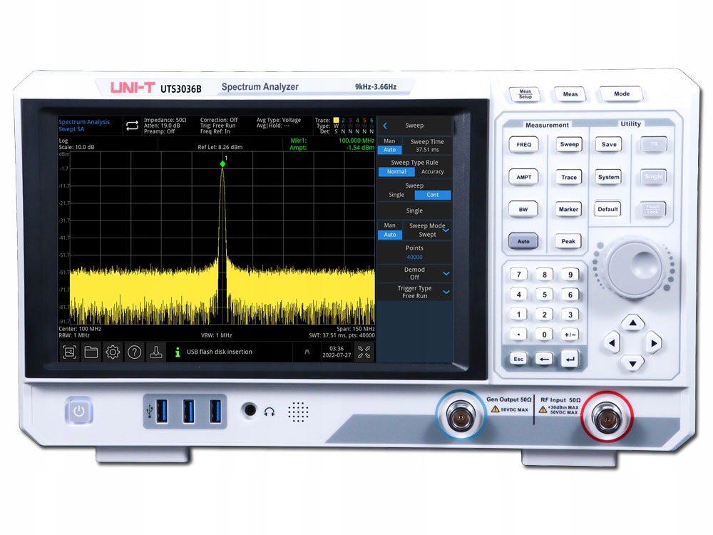Viewport: 713px width, 535px height.
Task: Push numeric key 0
Action: [x=544, y=335]
